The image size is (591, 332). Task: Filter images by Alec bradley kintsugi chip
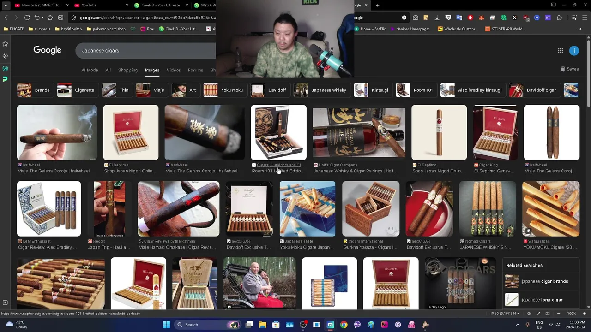click(x=473, y=90)
